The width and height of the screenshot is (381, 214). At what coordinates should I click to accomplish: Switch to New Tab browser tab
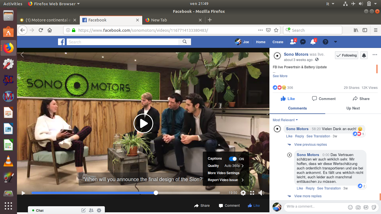click(173, 20)
